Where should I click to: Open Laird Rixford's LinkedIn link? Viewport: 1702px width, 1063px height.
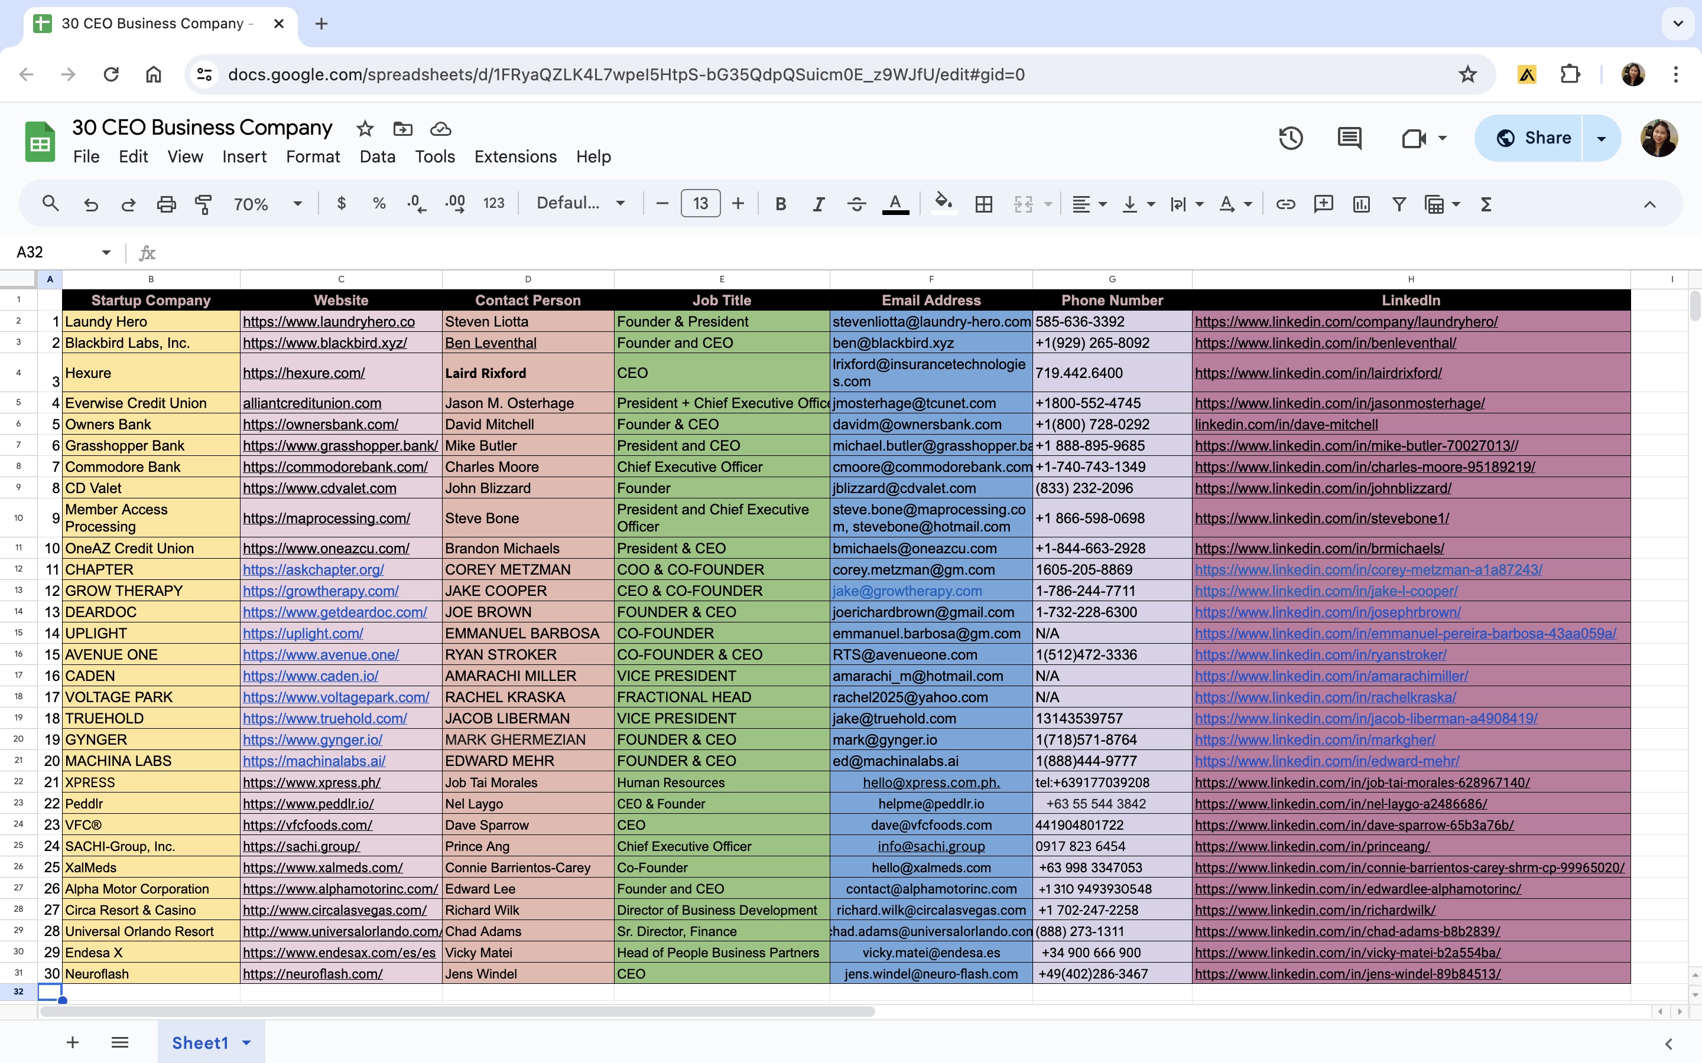pos(1318,373)
